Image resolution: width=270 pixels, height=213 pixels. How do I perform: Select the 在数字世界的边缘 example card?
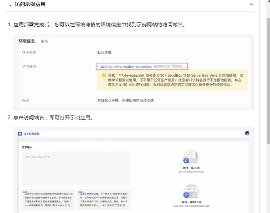pyautogui.click(x=104, y=199)
